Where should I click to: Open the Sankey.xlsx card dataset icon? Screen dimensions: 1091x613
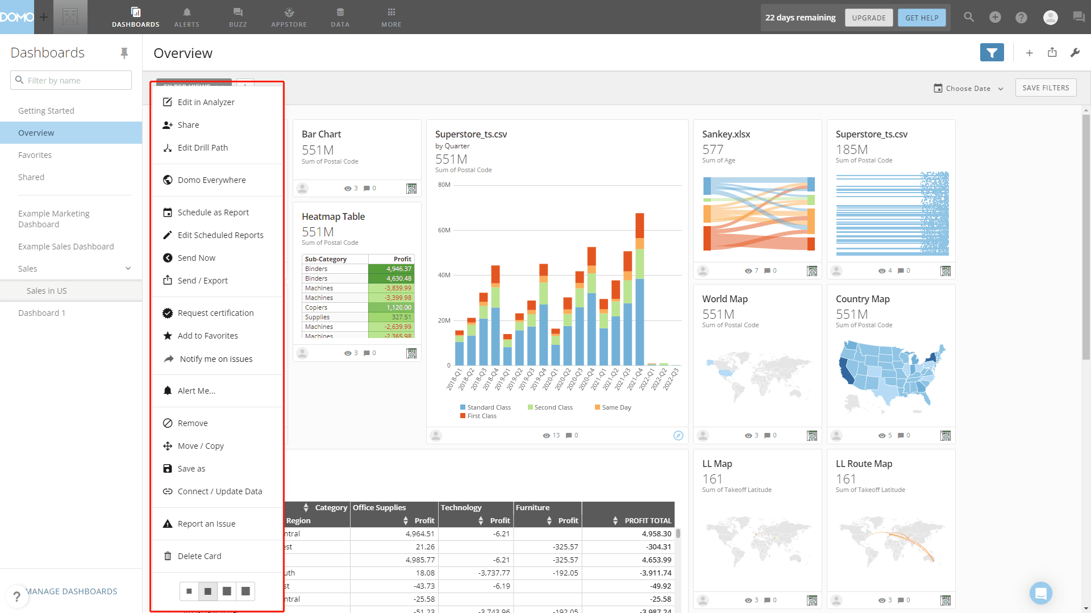[x=812, y=271]
